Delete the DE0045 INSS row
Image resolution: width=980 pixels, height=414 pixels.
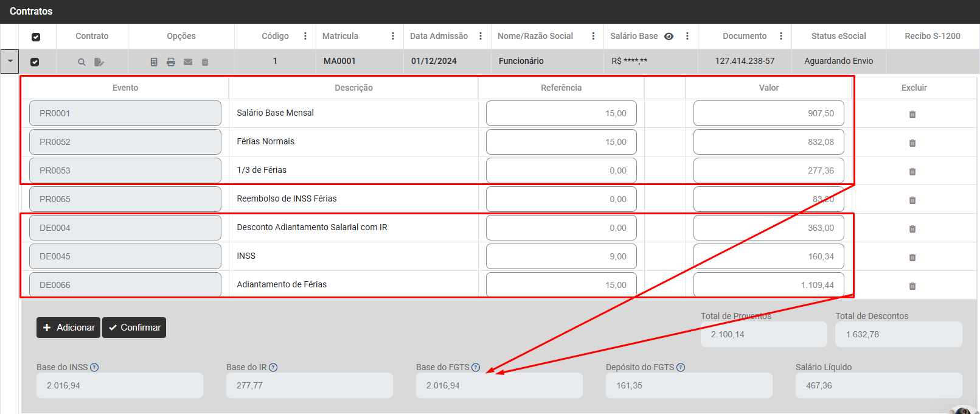[912, 258]
